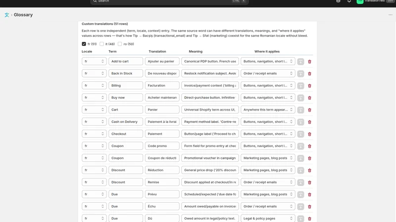This screenshot has width=396, height=222.
Task: Click the Where it applies column header
Action: (267, 51)
